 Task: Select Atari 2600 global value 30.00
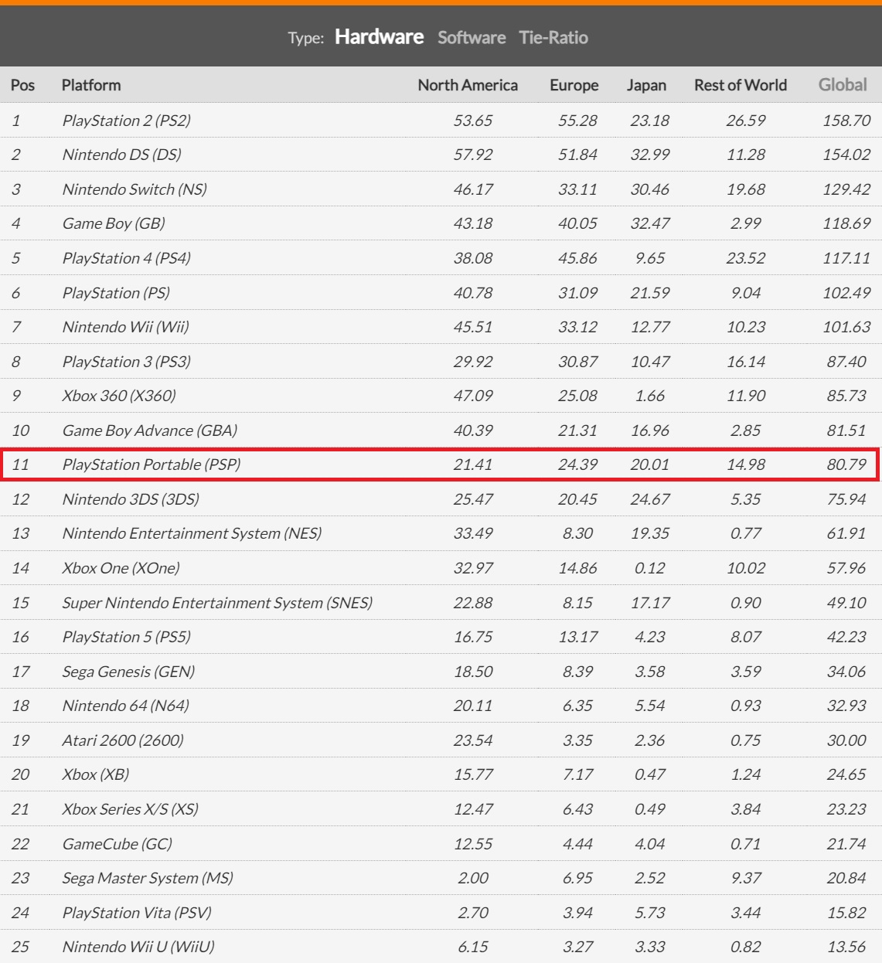846,740
